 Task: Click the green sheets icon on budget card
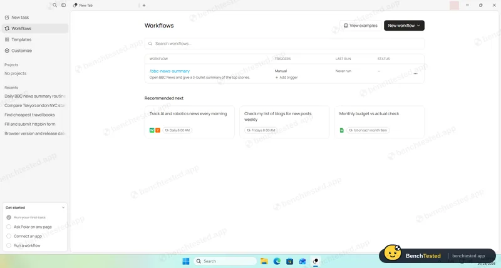(x=341, y=130)
